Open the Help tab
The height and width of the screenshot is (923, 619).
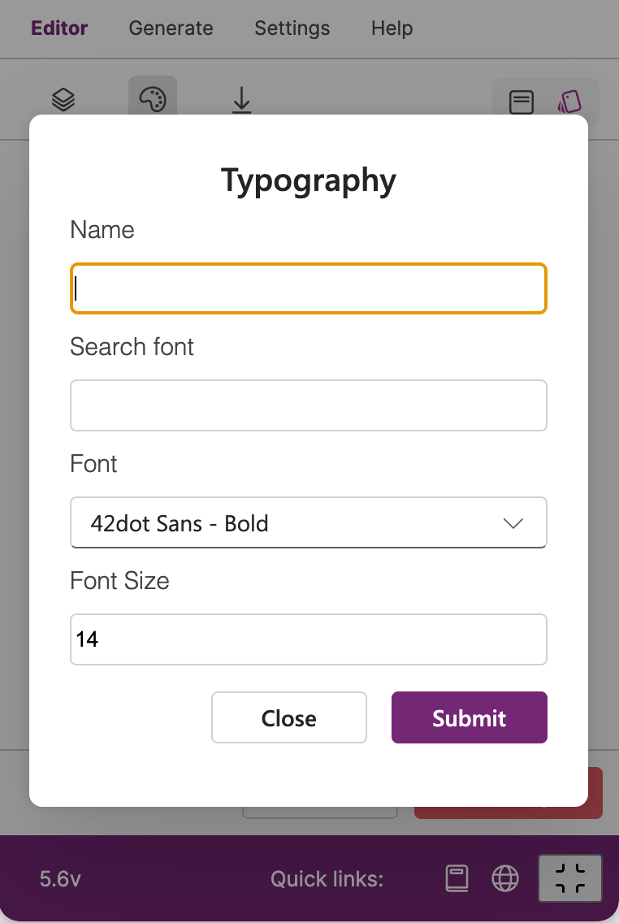pos(392,28)
